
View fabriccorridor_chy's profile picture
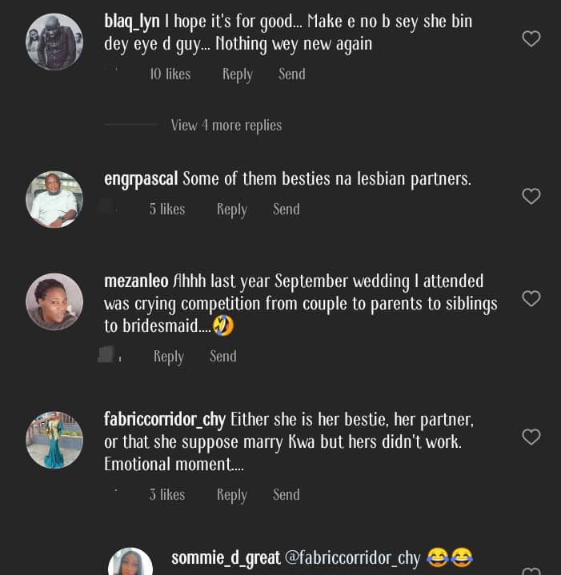[54, 440]
